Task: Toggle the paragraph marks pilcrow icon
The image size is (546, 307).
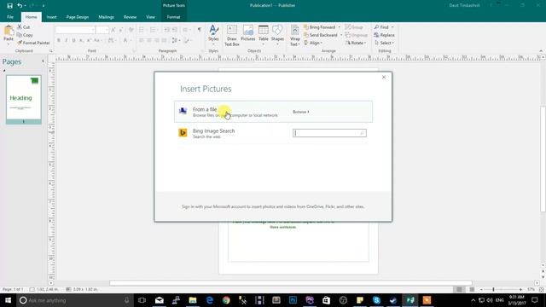Action: [x=200, y=30]
